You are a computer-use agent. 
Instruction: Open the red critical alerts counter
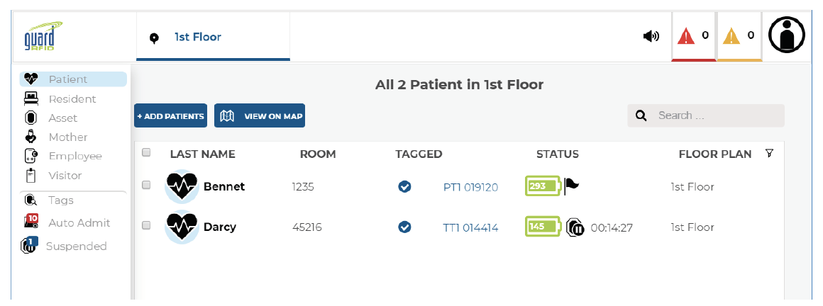pos(694,36)
